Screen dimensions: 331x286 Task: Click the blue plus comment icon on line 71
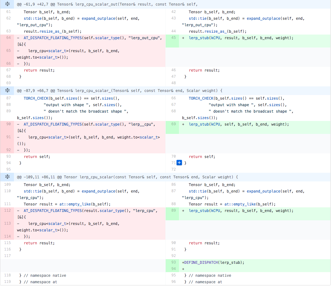point(179,163)
